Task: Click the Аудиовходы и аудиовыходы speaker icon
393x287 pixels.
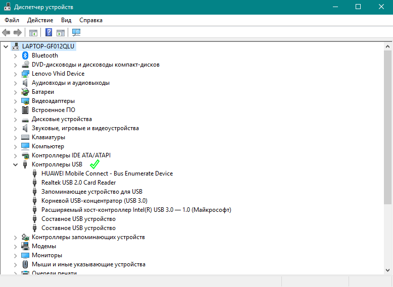Action: pos(25,83)
